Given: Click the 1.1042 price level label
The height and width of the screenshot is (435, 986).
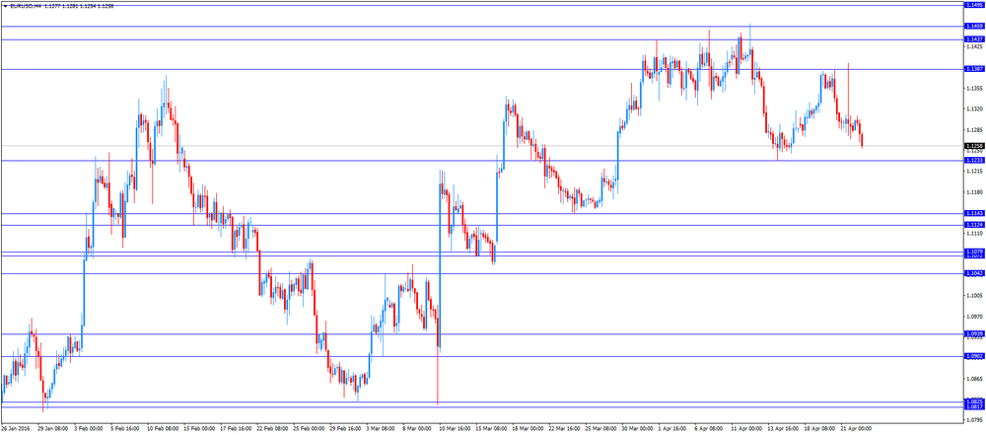Looking at the screenshot, I should 974,273.
